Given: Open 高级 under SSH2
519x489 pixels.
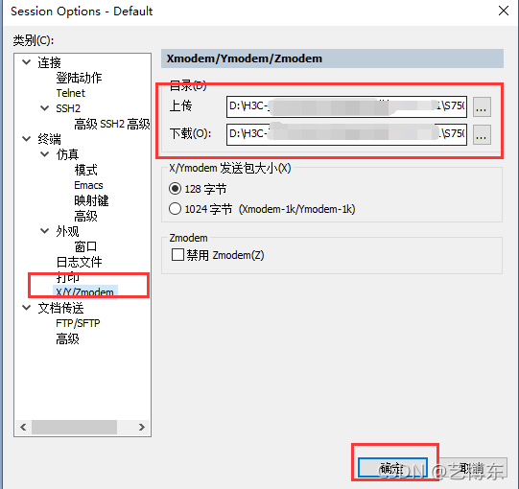Looking at the screenshot, I should [x=112, y=124].
